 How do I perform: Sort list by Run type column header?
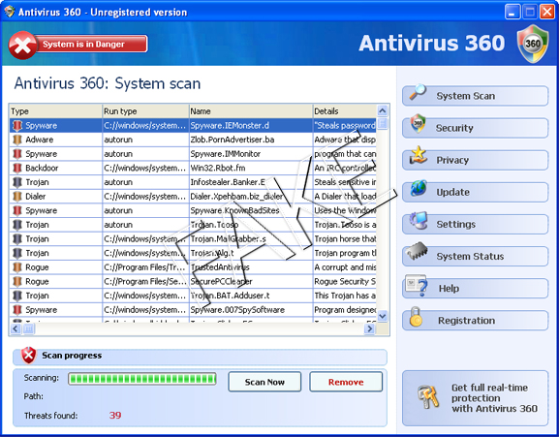point(145,111)
